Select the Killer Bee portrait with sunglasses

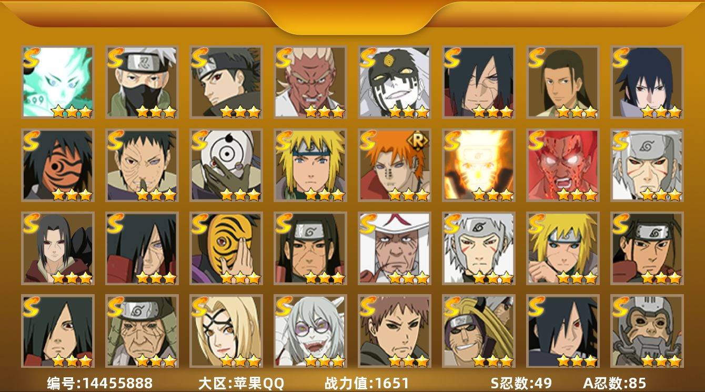click(479, 331)
